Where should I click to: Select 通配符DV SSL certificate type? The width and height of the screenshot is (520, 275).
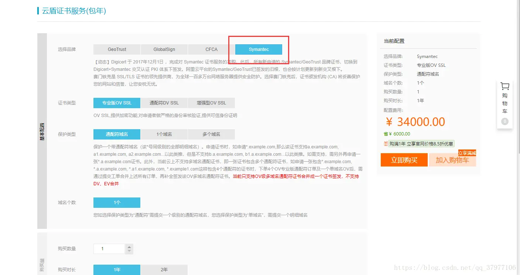click(164, 103)
